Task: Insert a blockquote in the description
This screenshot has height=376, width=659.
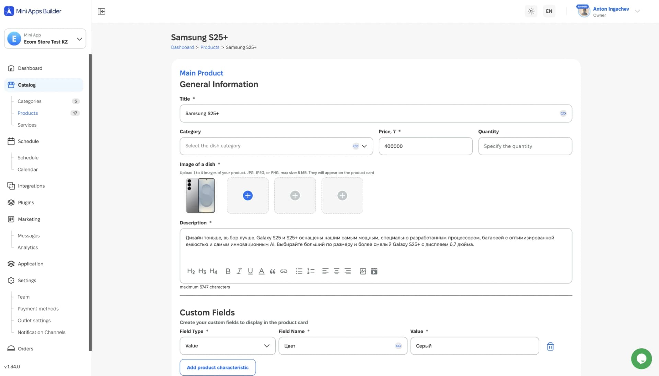Action: tap(273, 272)
